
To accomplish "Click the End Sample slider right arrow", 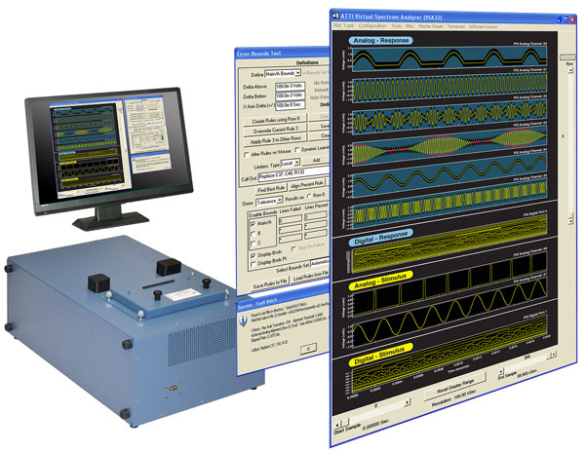I will click(555, 354).
